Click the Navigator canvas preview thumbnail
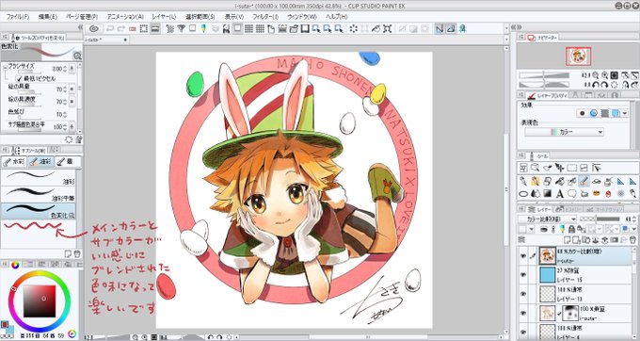 tap(578, 56)
